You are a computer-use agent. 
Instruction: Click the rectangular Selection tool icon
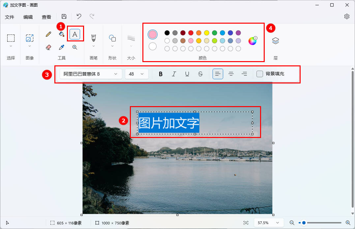click(11, 38)
